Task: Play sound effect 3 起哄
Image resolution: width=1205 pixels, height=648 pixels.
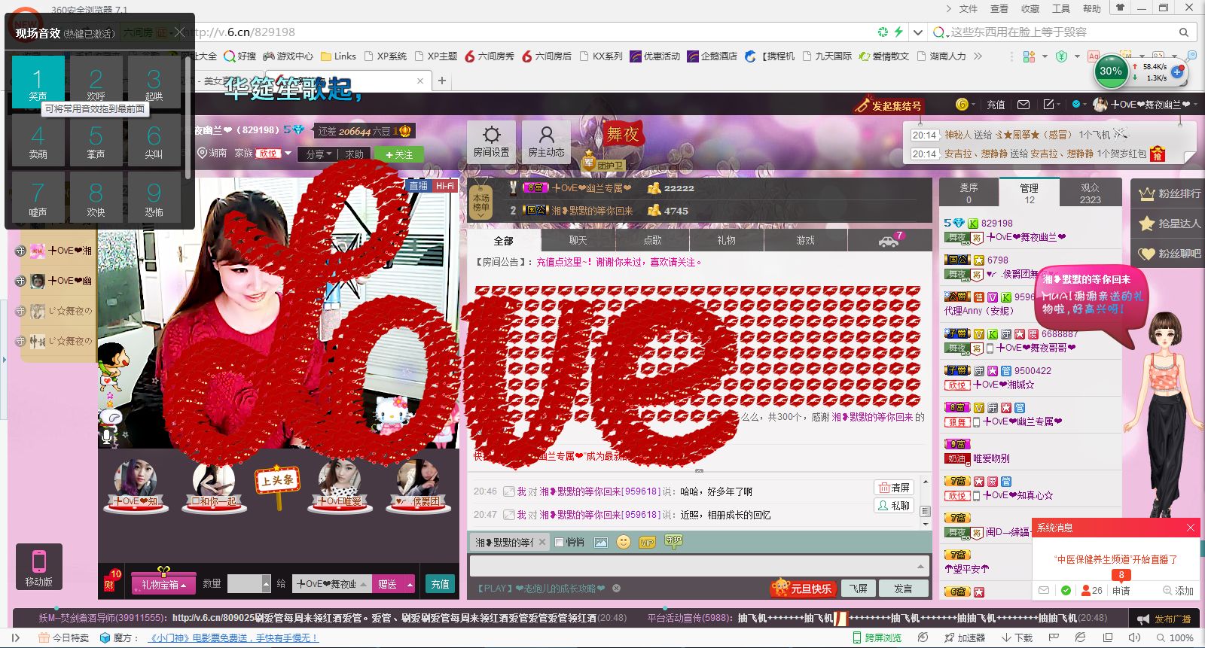Action: [x=154, y=82]
